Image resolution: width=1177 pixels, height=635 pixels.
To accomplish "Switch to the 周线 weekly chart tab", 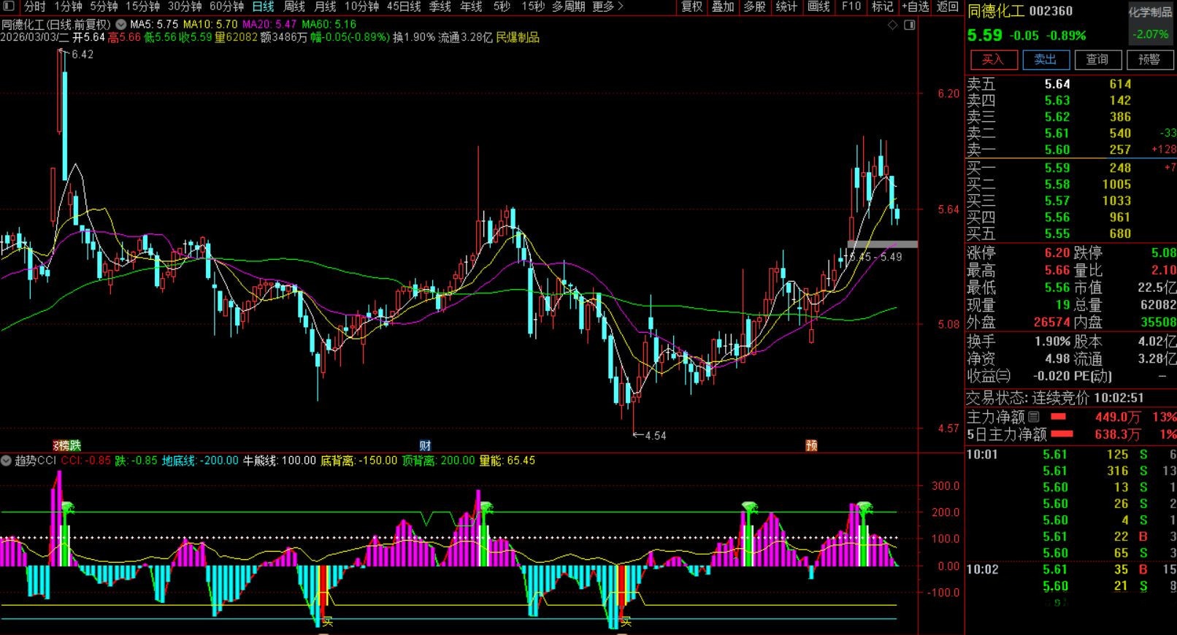I will coord(294,7).
